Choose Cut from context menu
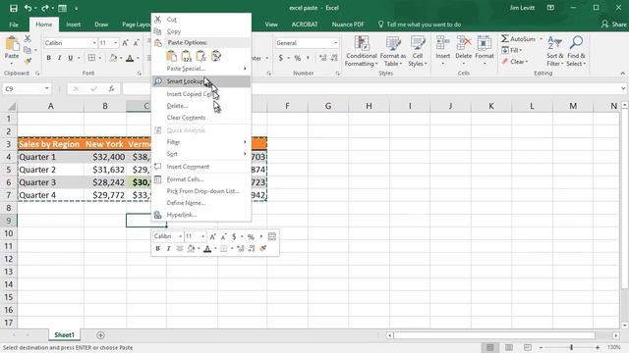Image resolution: width=629 pixels, height=353 pixels. coord(200,20)
